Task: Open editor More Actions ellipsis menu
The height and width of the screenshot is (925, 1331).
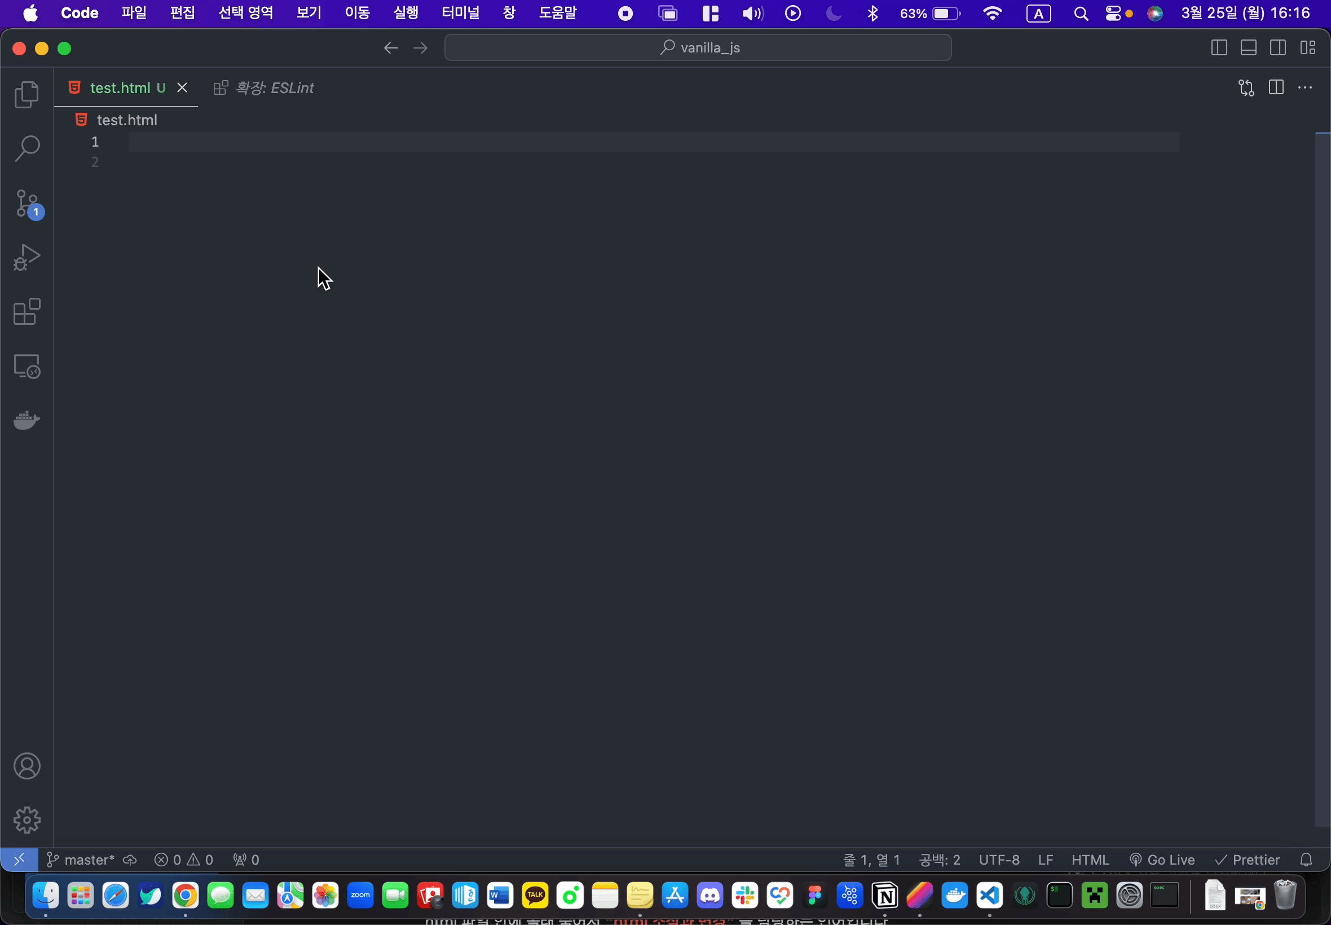Action: click(1305, 87)
